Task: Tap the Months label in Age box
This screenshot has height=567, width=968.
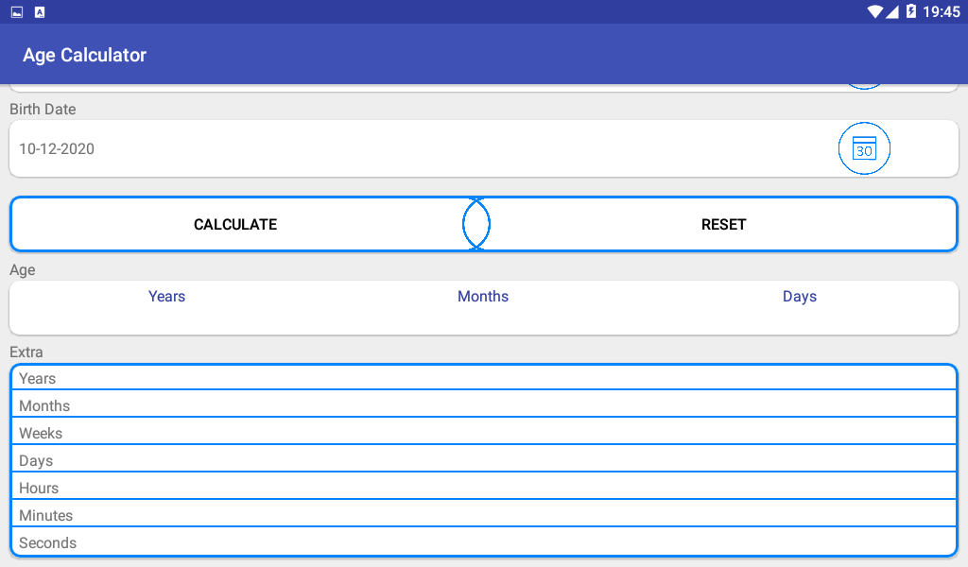Action: (x=483, y=296)
